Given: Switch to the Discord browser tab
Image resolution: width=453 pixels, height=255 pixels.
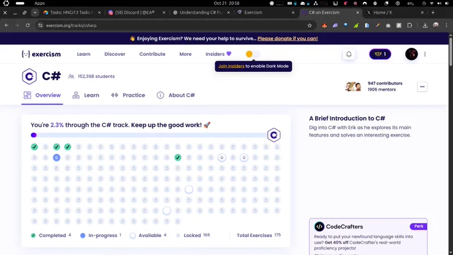Looking at the screenshot, I should [x=137, y=13].
